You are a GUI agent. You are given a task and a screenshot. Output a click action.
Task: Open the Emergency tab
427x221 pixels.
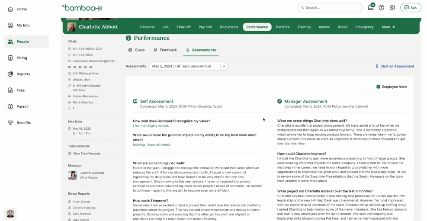[364, 27]
